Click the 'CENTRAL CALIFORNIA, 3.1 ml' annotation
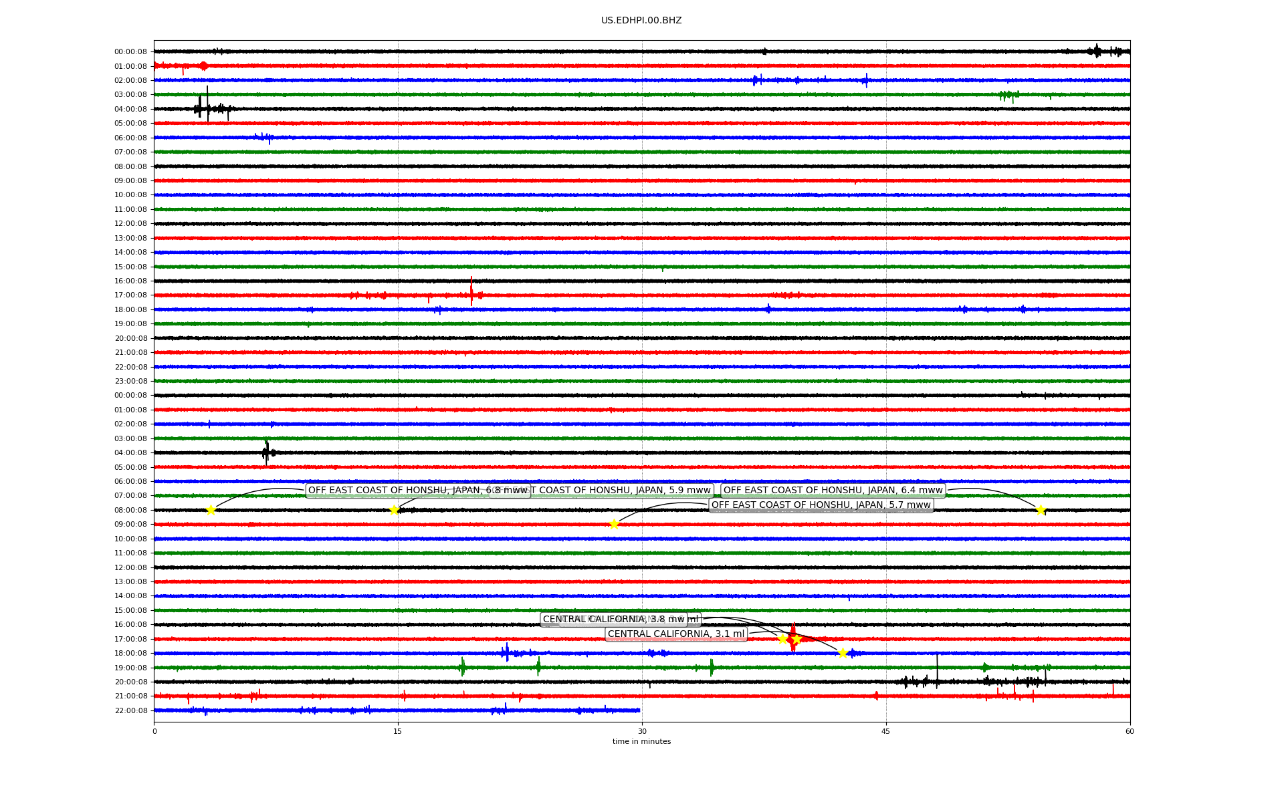The height and width of the screenshot is (802, 1284). point(675,634)
